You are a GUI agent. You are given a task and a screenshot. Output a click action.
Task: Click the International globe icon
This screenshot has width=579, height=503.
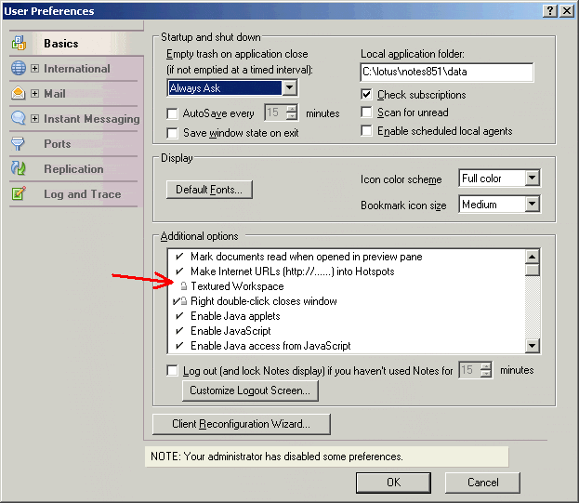[19, 69]
